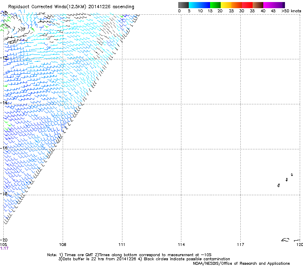Click the dark purple >50 knots color
Viewport: 303px width, 266px height.
283,5
